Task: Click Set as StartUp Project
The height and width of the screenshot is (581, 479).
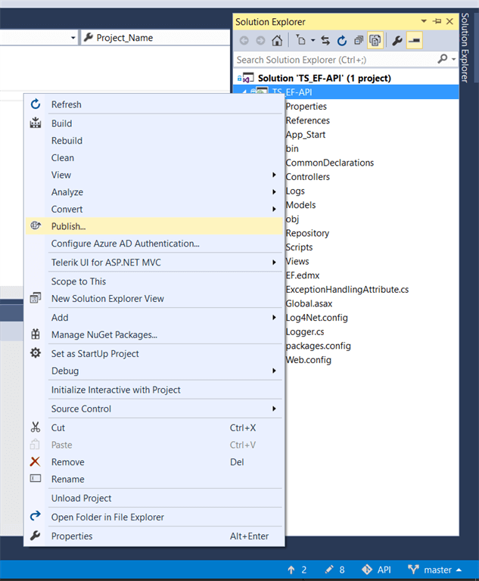Action: click(x=95, y=353)
